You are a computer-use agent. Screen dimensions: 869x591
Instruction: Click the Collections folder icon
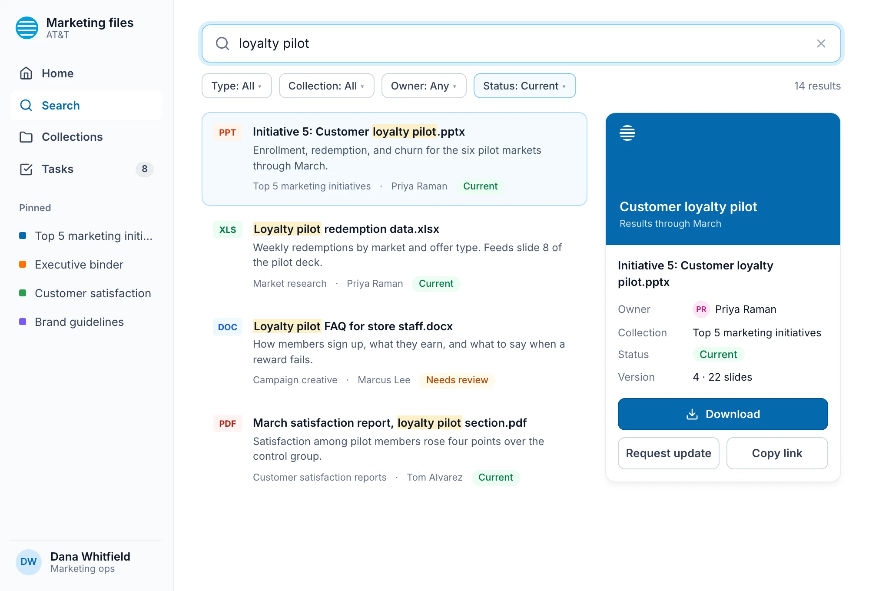pyautogui.click(x=26, y=137)
